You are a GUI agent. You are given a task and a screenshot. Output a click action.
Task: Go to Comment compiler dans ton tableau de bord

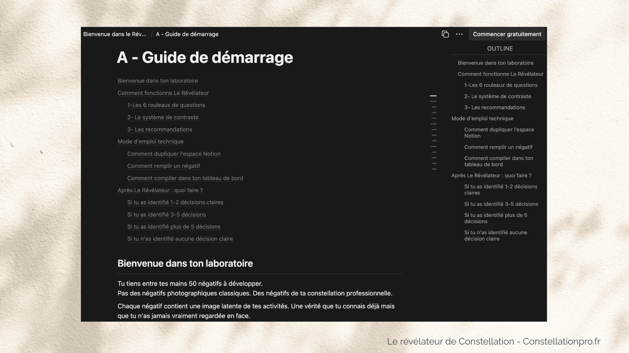click(x=185, y=178)
